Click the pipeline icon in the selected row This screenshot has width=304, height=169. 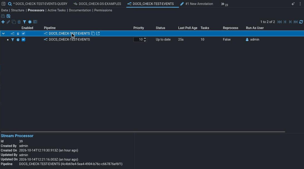pos(13,34)
